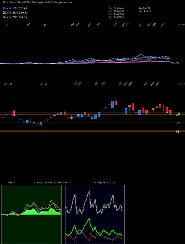Select the 'DOW PT: 144.08' legend text

tap(16, 17)
